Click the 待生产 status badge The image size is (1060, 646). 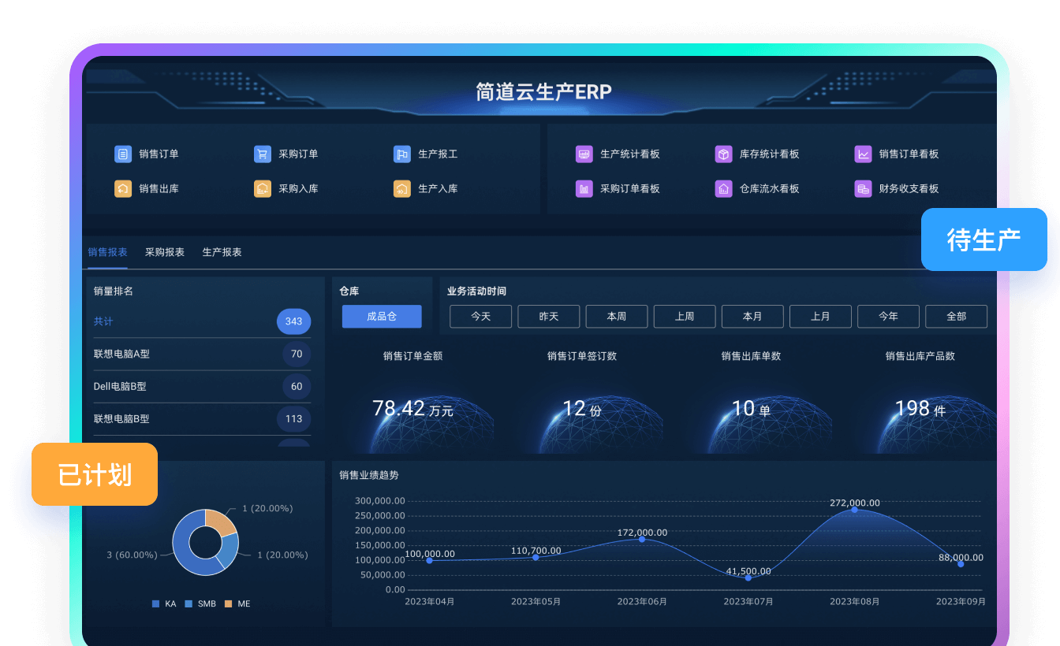coord(983,239)
